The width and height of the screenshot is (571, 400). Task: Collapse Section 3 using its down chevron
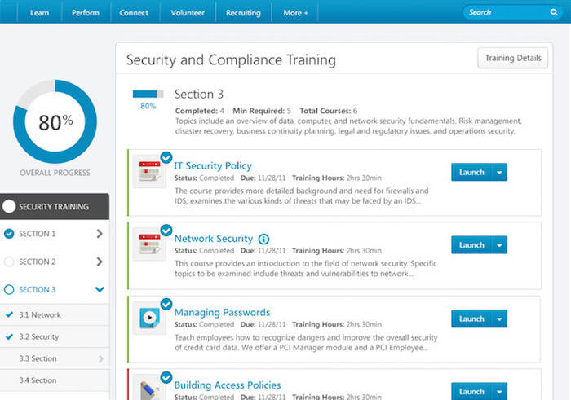point(100,289)
